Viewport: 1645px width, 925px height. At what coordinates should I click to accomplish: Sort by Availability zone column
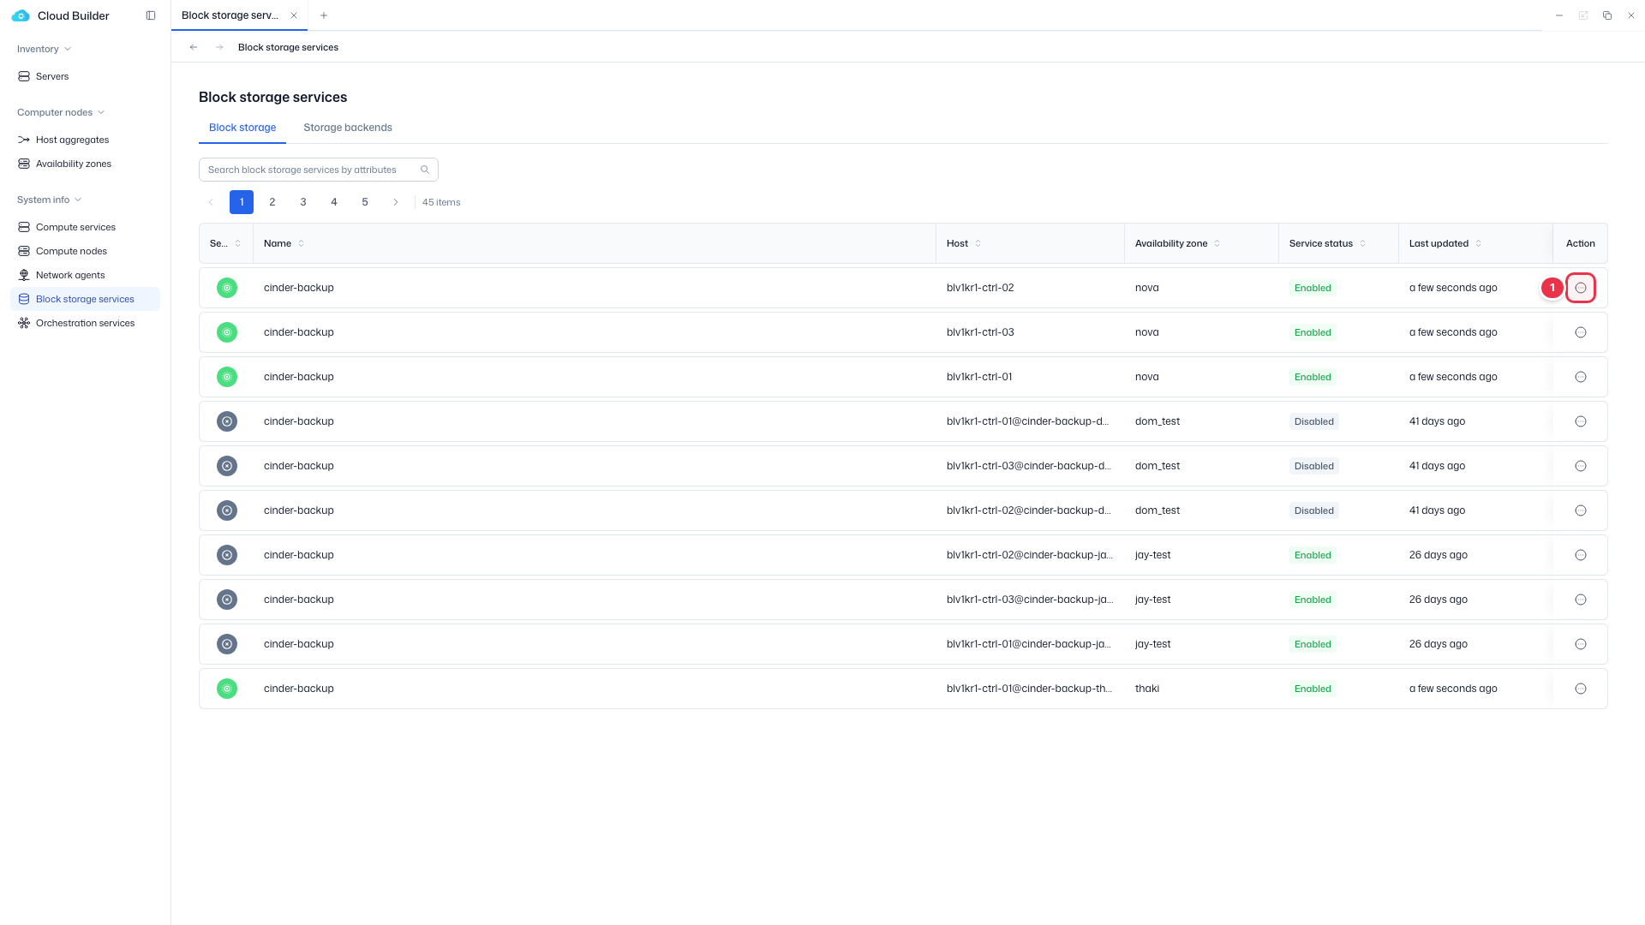click(x=1217, y=243)
